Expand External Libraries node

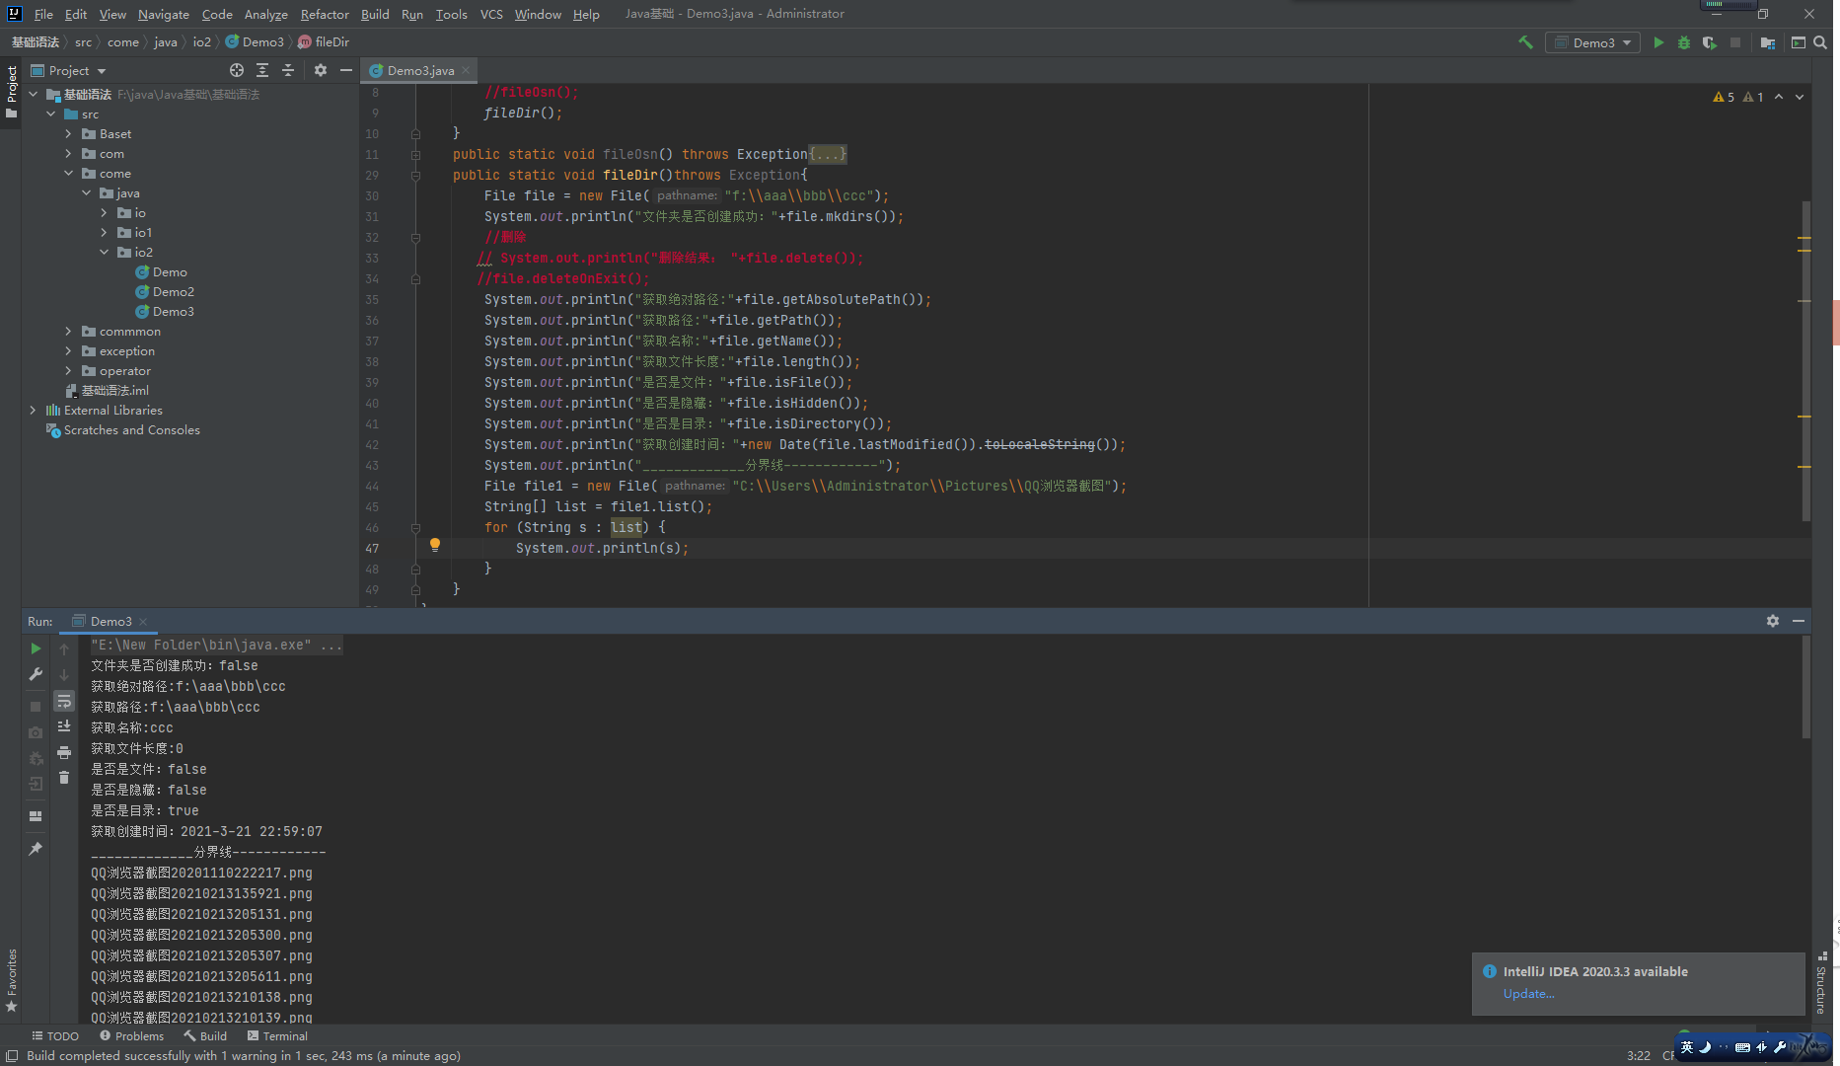pos(34,411)
